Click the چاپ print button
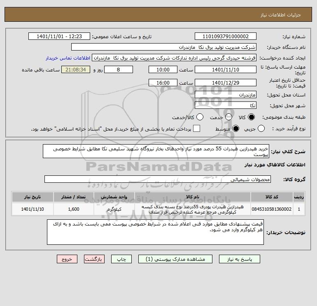Viewport: 317px width, 306px height. pos(121,259)
